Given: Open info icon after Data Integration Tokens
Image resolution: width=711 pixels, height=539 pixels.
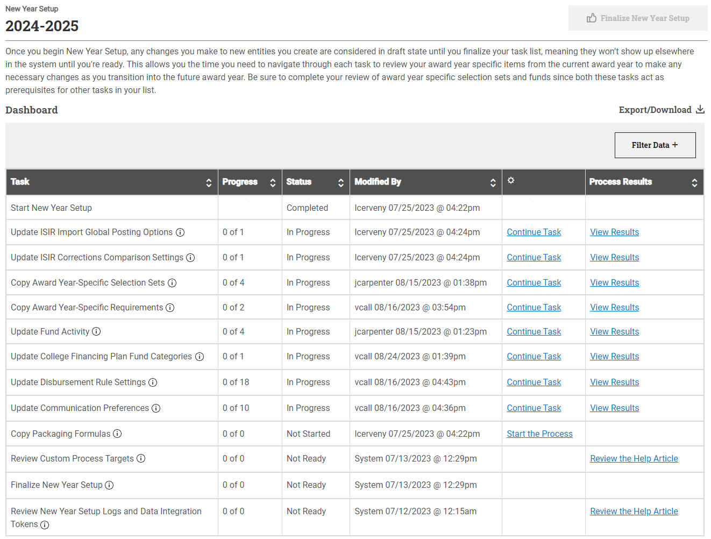Looking at the screenshot, I should pyautogui.click(x=45, y=525).
